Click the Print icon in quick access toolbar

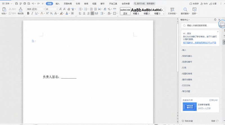pyautogui.click(x=25, y=4)
